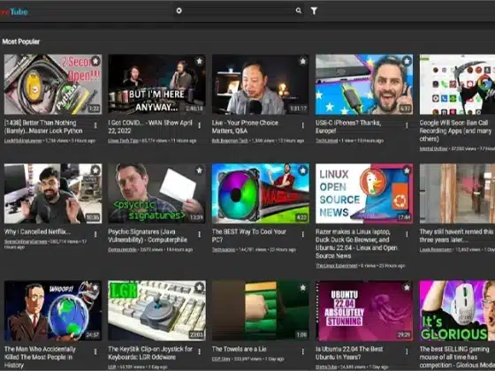Click the FreeTube logo
Image resolution: width=495 pixels, height=371 pixels.
coord(14,12)
